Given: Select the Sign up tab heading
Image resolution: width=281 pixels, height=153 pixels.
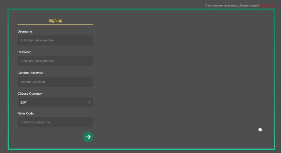Looking at the screenshot, I should (x=55, y=21).
